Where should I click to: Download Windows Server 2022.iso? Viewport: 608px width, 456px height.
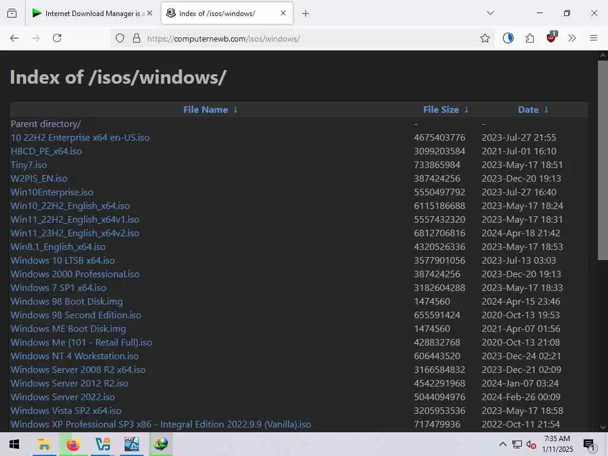tap(63, 397)
